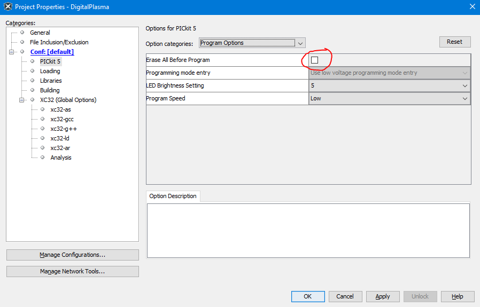The height and width of the screenshot is (307, 480).
Task: Click the MPLAB X title bar icon
Action: coord(7,6)
